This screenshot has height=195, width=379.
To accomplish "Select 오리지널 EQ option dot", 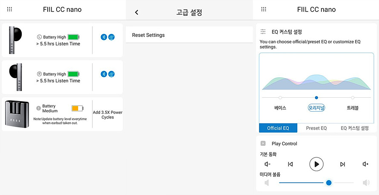I will pyautogui.click(x=316, y=98).
